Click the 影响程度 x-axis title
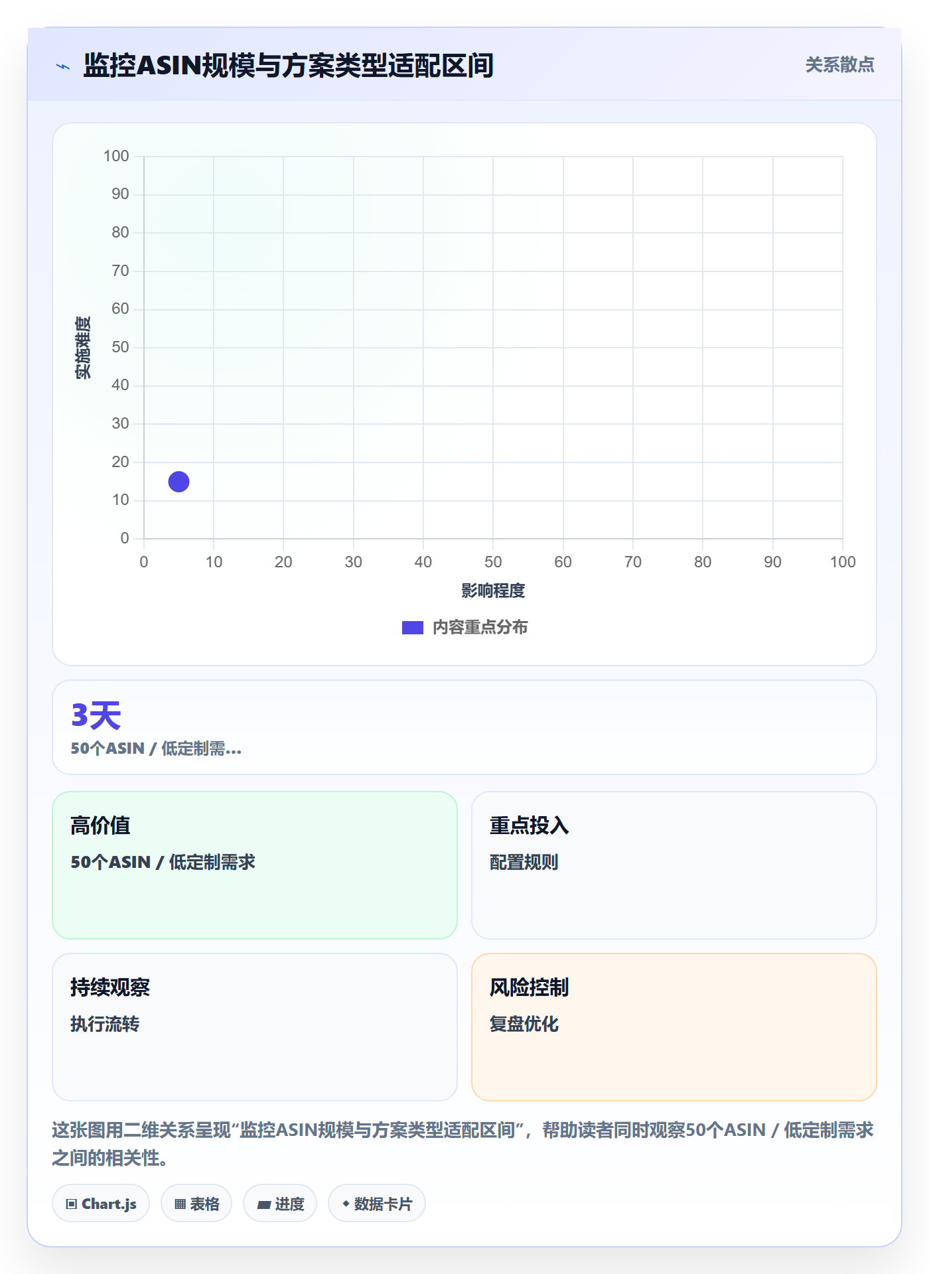This screenshot has height=1274, width=929. 493,591
